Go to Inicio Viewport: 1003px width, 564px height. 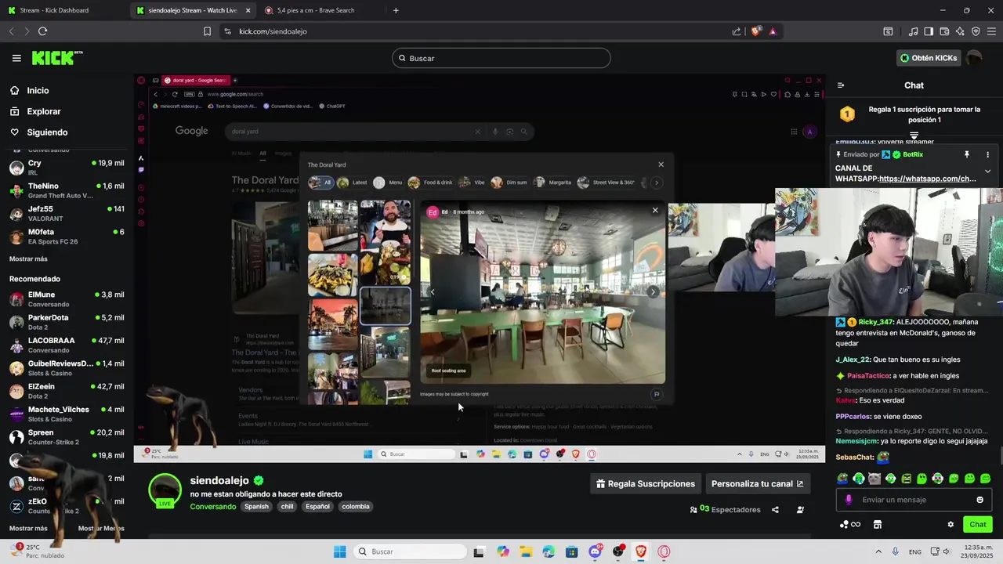[x=29, y=91]
